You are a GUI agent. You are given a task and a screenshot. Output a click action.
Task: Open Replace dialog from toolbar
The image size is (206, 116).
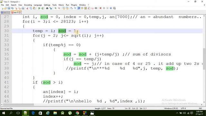point(51,8)
